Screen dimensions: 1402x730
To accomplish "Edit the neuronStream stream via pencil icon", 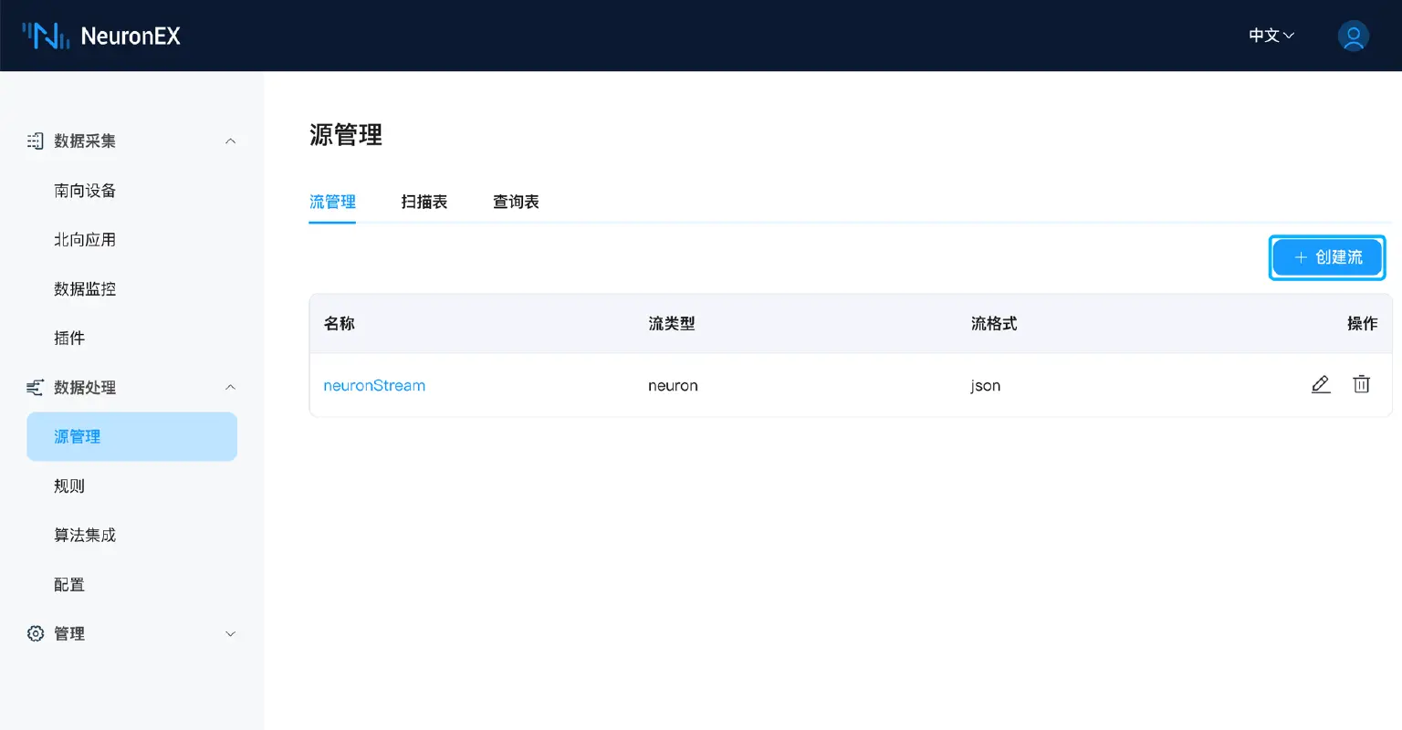I will pyautogui.click(x=1321, y=384).
